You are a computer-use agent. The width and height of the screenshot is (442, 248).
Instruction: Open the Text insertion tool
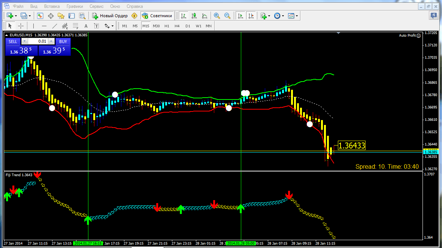point(86,25)
